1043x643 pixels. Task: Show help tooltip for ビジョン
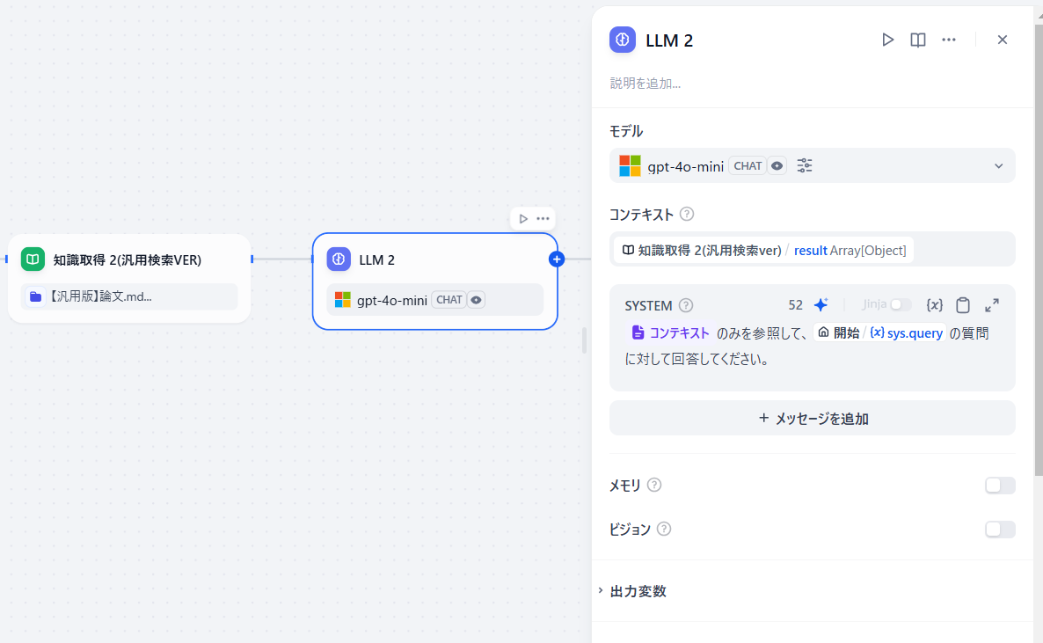[664, 530]
